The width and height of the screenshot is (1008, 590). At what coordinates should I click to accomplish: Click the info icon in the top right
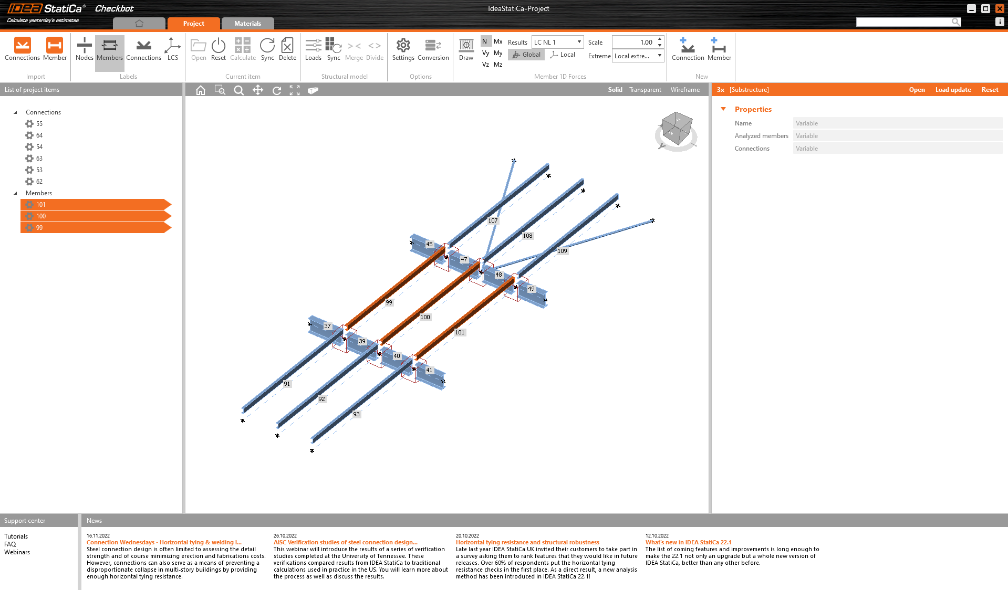click(x=1000, y=22)
